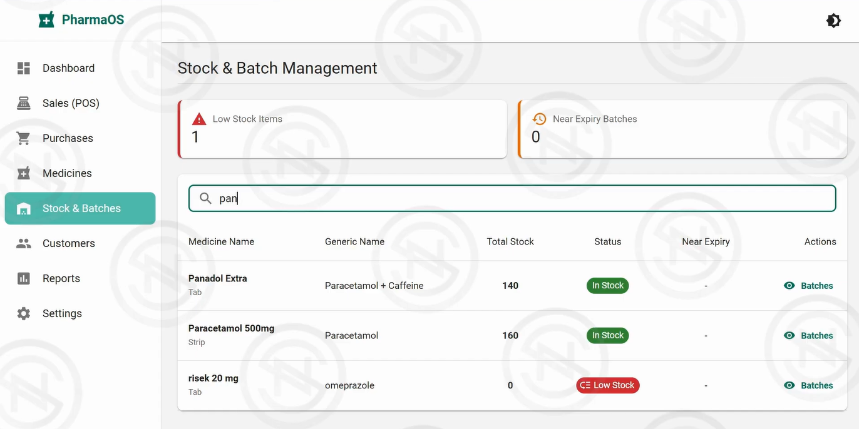Screen dimensions: 859x429
Task: Click the 'risek 20 mg' medicine name
Action: tap(213, 378)
